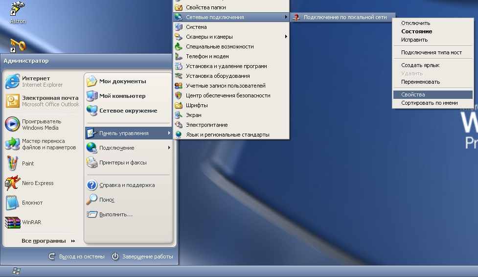Viewport: 478px width, 277px height.
Task: Select Свойства in the context menu
Action: tap(433, 94)
